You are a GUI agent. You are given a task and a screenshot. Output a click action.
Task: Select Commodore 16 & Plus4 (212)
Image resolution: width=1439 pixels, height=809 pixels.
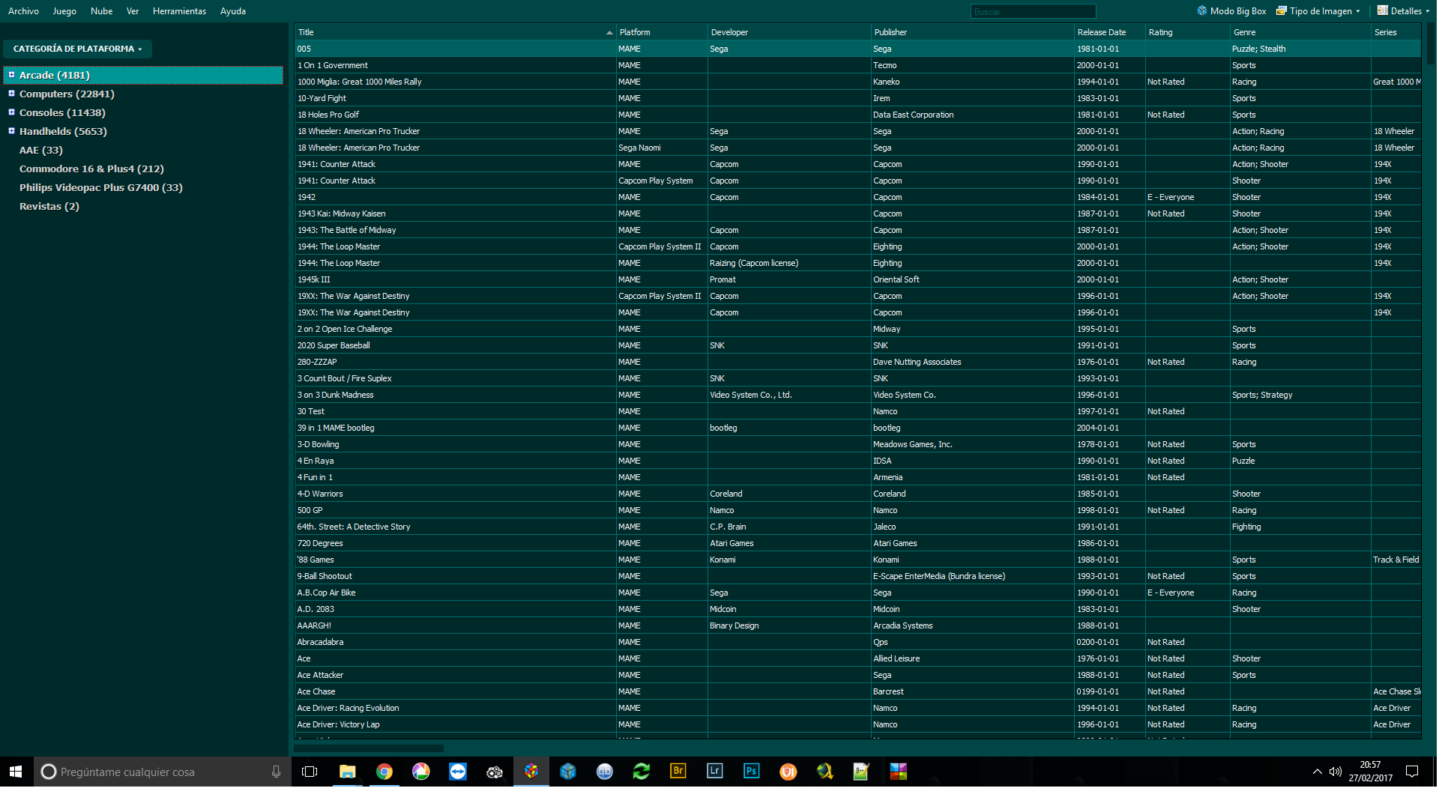[x=91, y=169]
